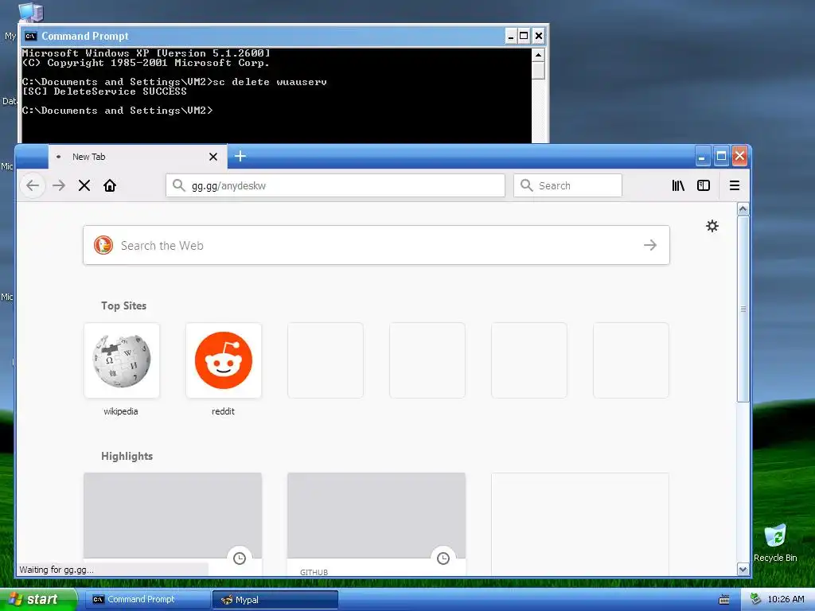The width and height of the screenshot is (815, 611).
Task: Click the 10:26 AM clock
Action: (x=786, y=599)
